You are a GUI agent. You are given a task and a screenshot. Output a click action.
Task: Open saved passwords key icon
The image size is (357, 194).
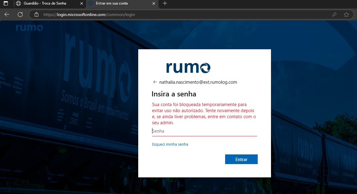coord(334,15)
